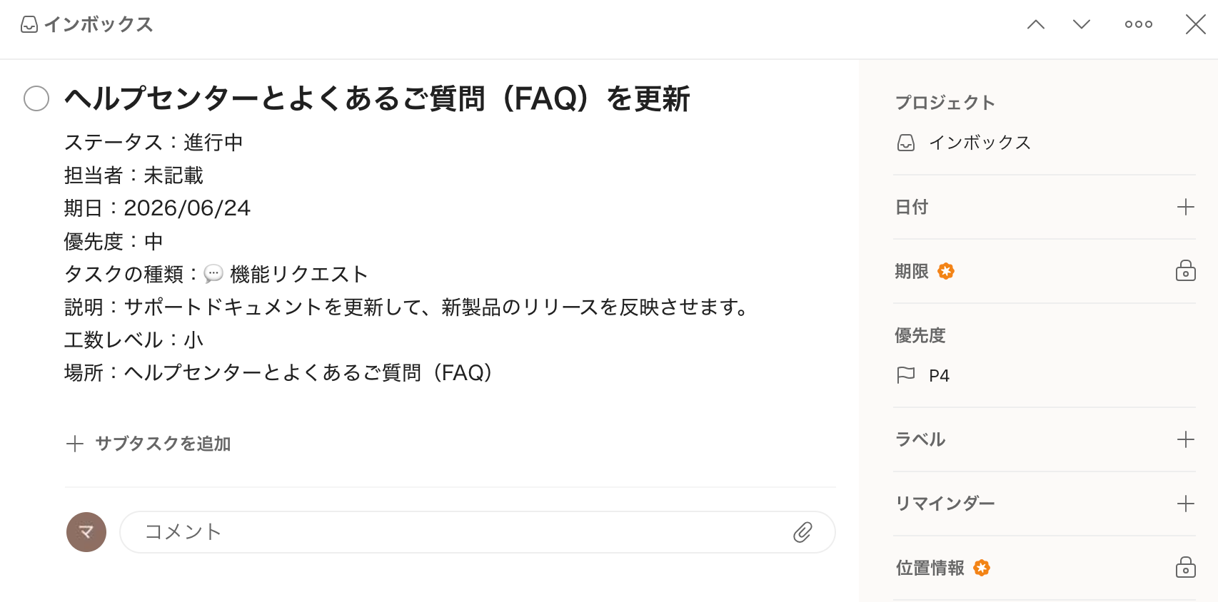Viewport: 1218px width, 602px height.
Task: Add a label with the ラベル plus
Action: [x=1185, y=439]
